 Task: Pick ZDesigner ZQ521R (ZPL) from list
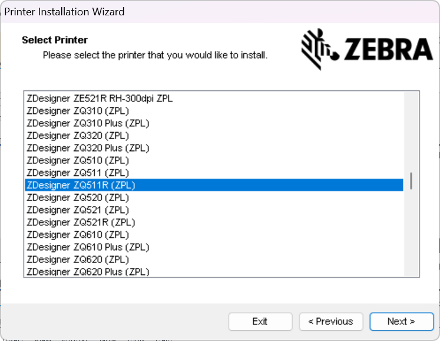coord(81,222)
